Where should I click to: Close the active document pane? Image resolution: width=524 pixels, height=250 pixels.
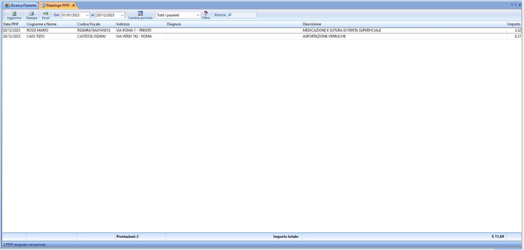520,5
